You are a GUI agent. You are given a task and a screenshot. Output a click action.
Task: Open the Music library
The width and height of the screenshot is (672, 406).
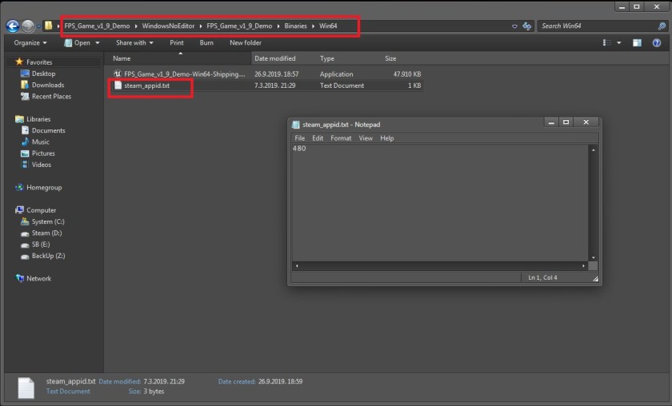(x=40, y=141)
